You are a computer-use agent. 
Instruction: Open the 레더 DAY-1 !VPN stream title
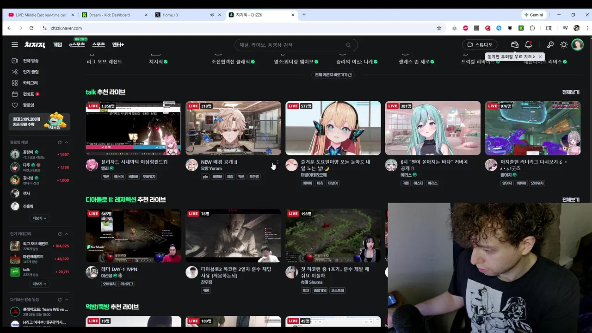point(119,269)
